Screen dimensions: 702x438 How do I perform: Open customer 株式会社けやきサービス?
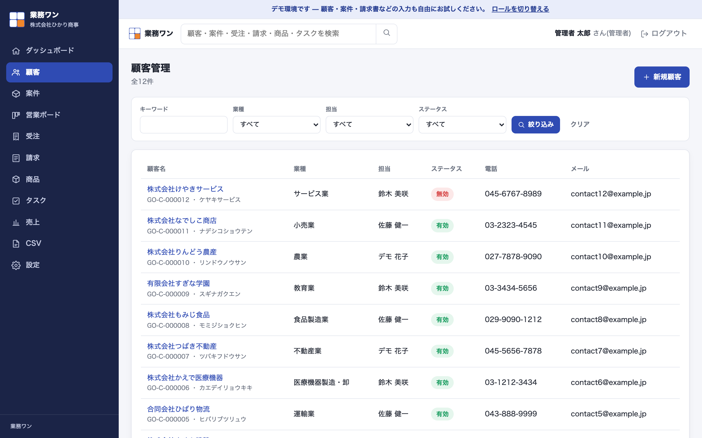[185, 189]
